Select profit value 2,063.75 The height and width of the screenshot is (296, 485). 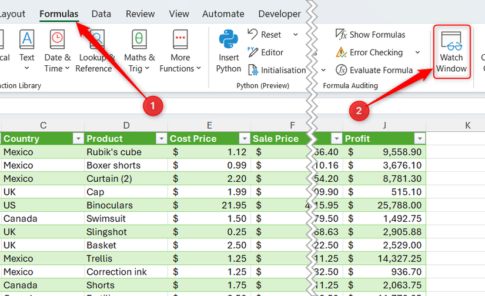(384, 285)
